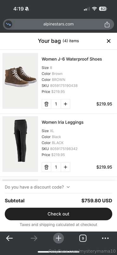Close the bag panel with X
117x255 pixels.
[x=108, y=41]
